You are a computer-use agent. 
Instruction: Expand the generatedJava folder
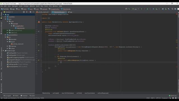coord(5,35)
